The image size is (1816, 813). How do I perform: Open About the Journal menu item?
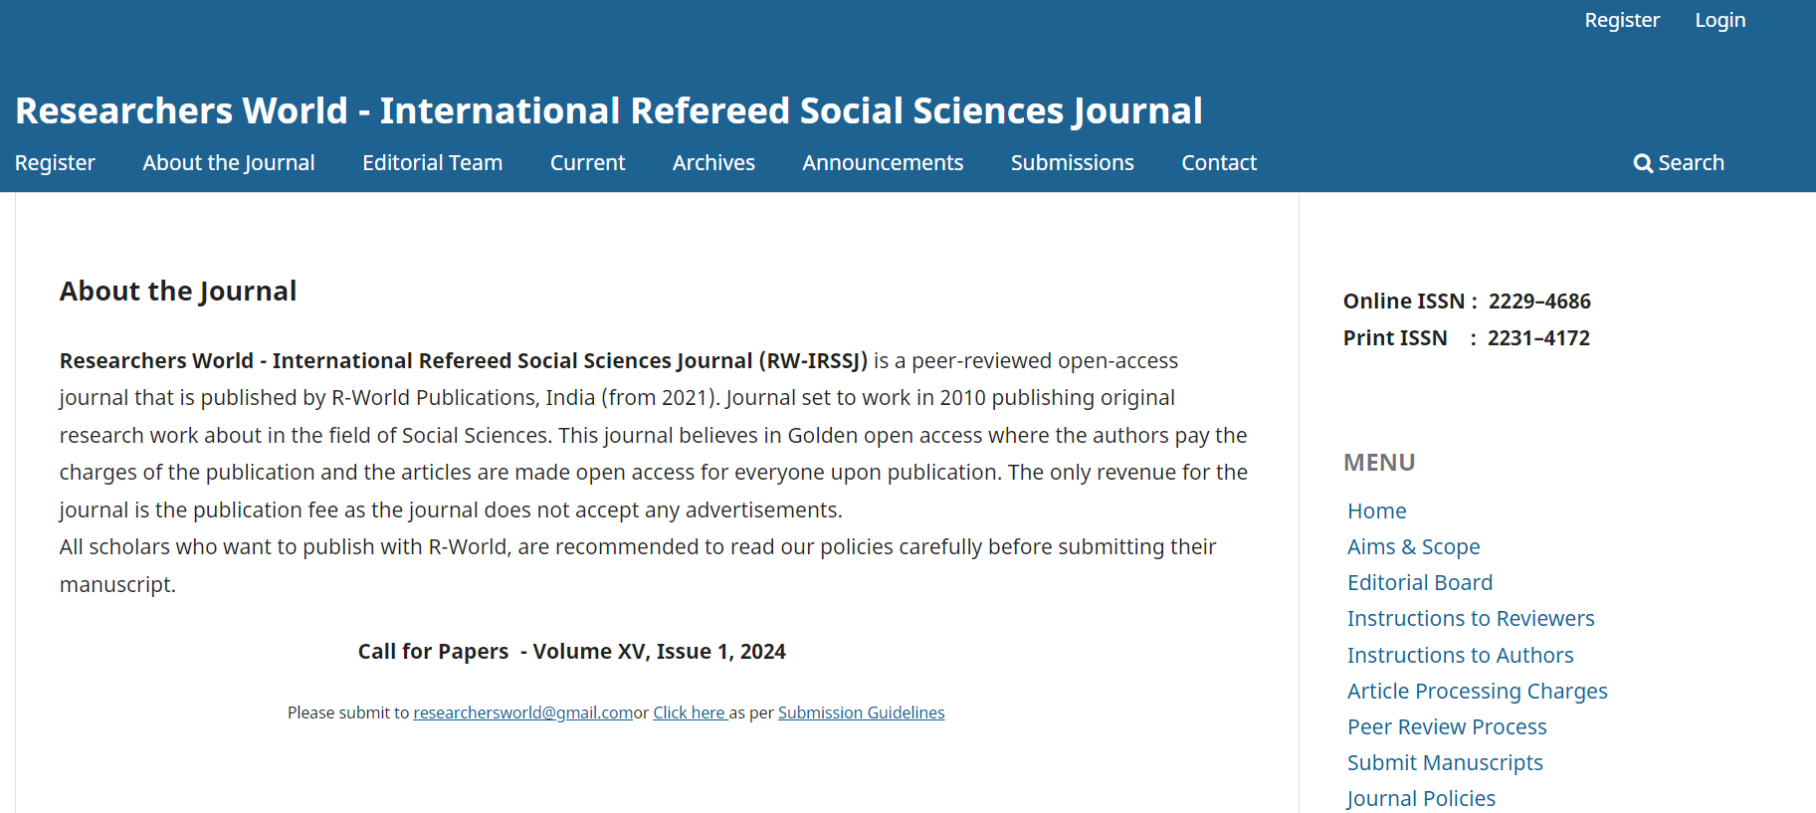tap(228, 163)
